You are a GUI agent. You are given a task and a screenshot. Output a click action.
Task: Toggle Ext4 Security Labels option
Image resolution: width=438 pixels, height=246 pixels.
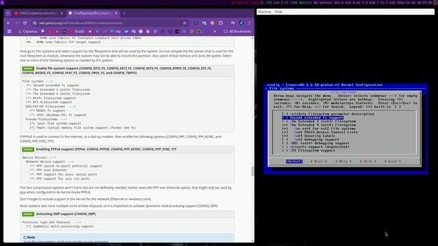(309, 136)
